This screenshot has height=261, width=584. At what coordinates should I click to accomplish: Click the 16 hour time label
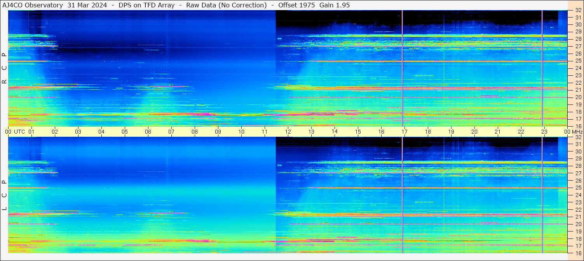tap(381, 132)
